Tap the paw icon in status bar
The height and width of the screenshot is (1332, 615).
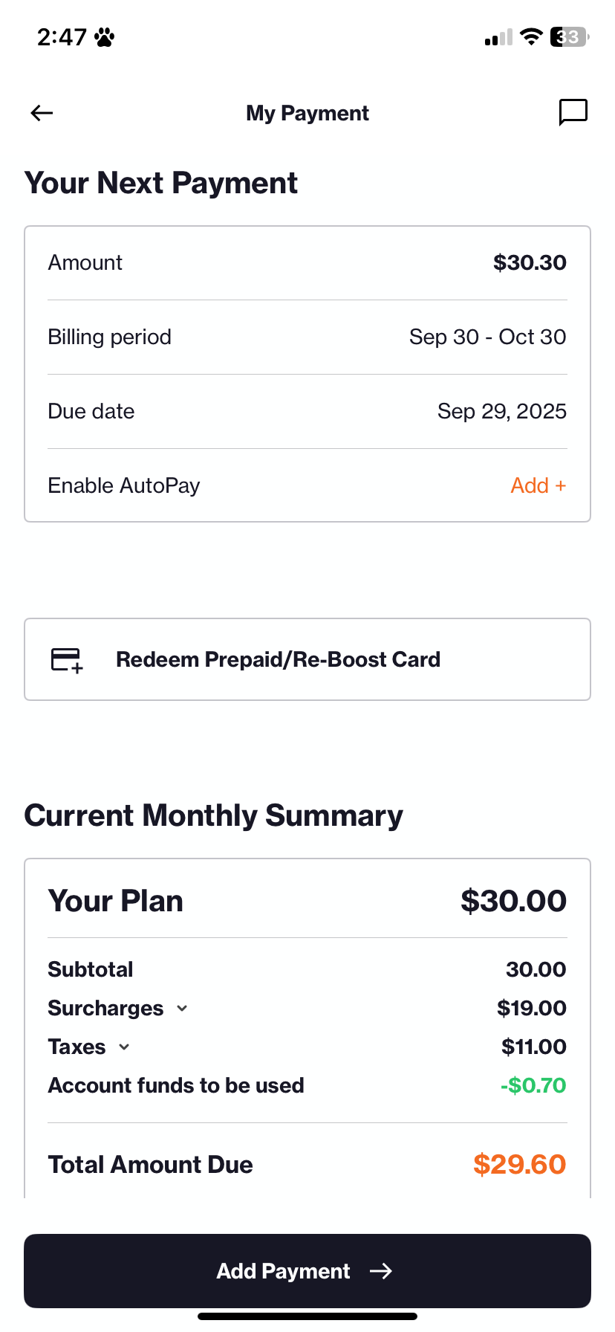point(105,37)
